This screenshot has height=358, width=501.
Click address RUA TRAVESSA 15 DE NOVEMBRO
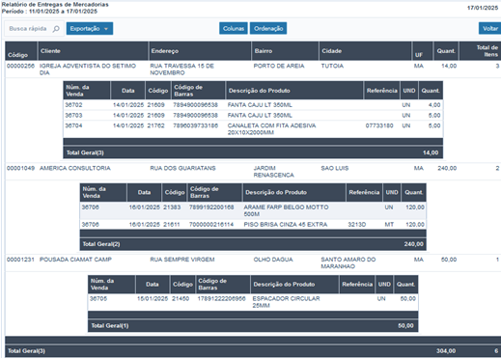[181, 69]
